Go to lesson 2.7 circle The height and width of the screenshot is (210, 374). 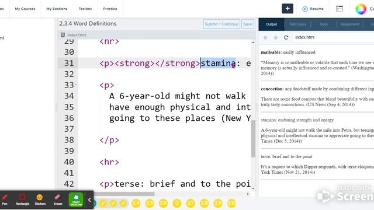pyautogui.click(x=191, y=204)
